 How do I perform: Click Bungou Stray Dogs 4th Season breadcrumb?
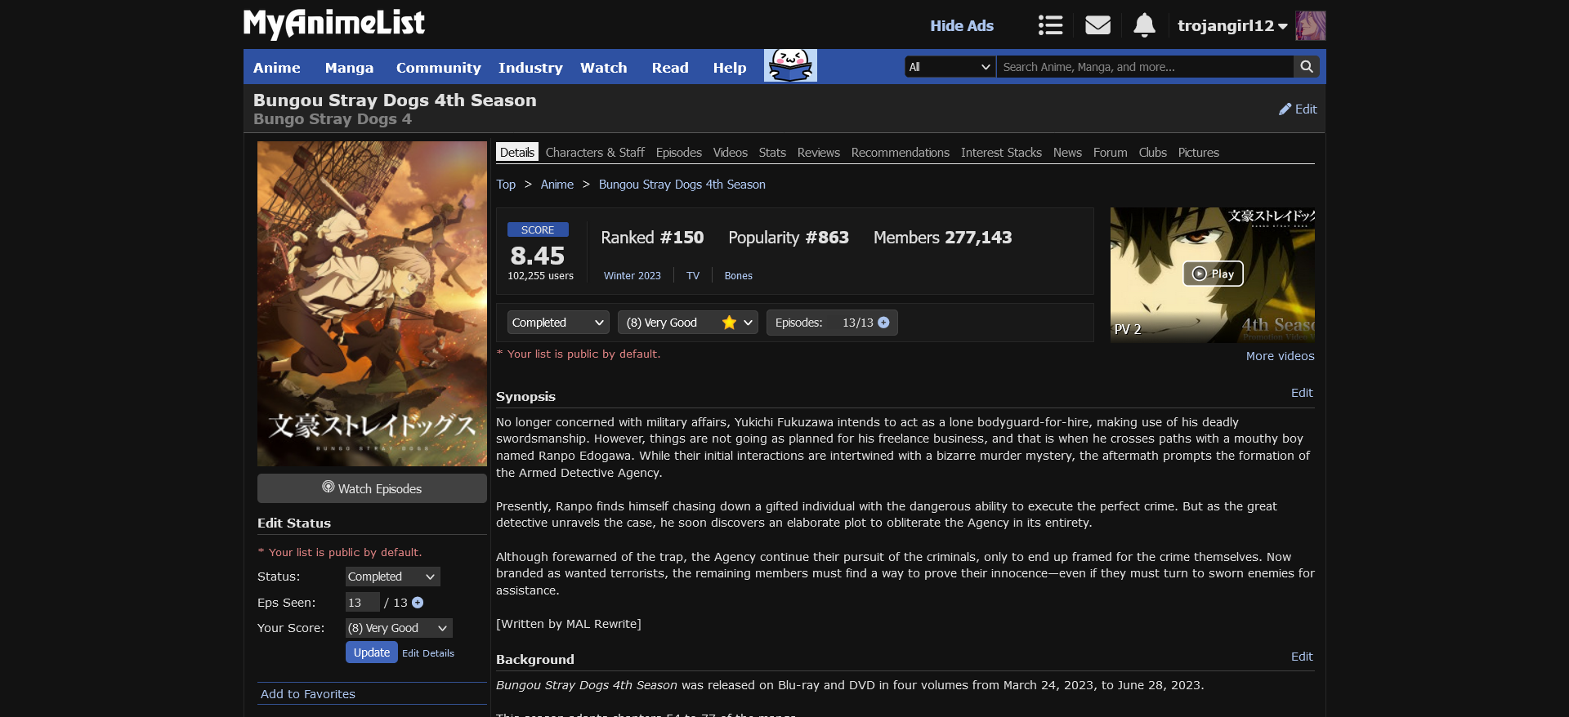(x=682, y=185)
